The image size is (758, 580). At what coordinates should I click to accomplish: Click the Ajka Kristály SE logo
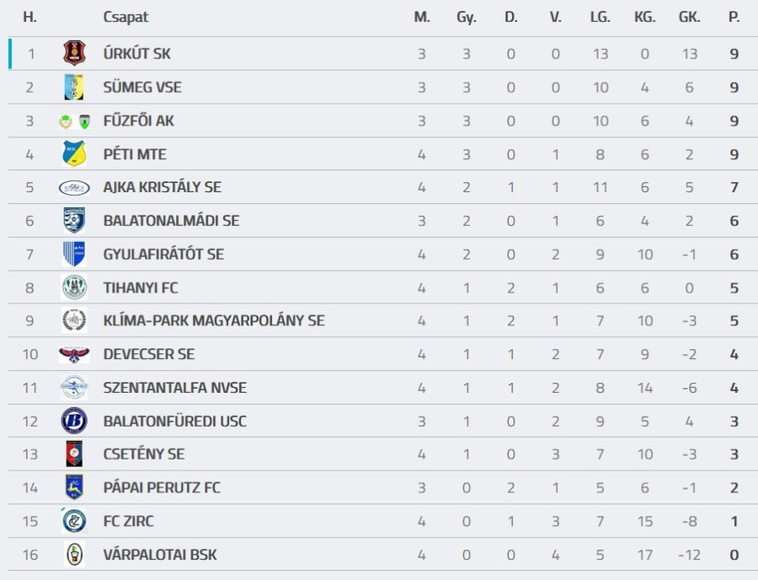pos(74,187)
